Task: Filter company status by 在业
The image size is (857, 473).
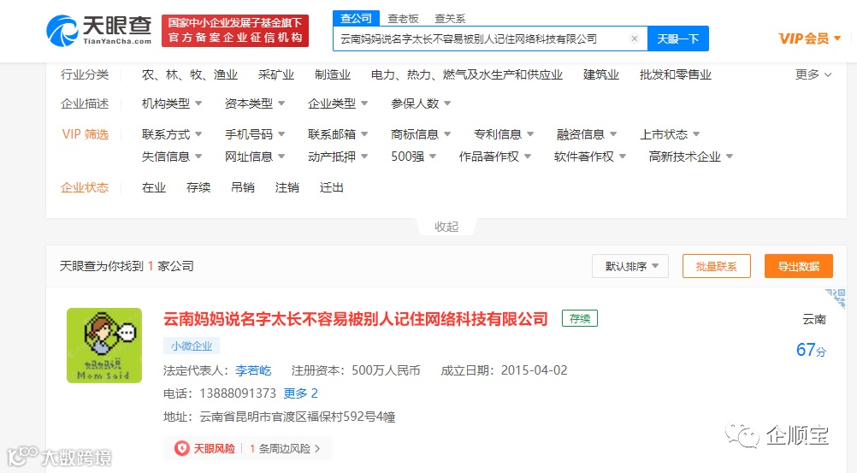Action: [154, 187]
